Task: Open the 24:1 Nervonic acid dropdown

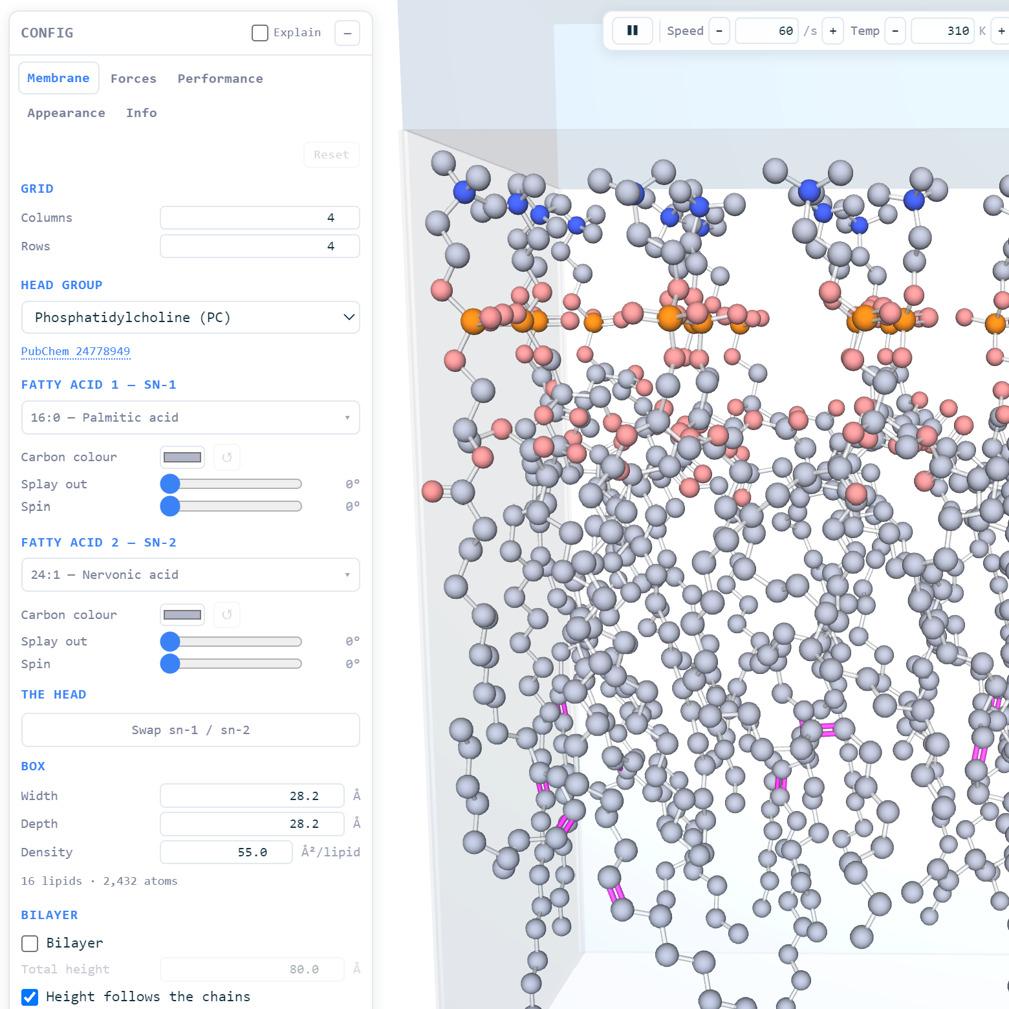Action: click(191, 575)
